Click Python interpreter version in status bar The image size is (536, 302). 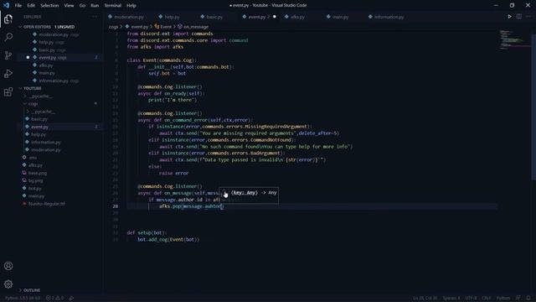23,299
